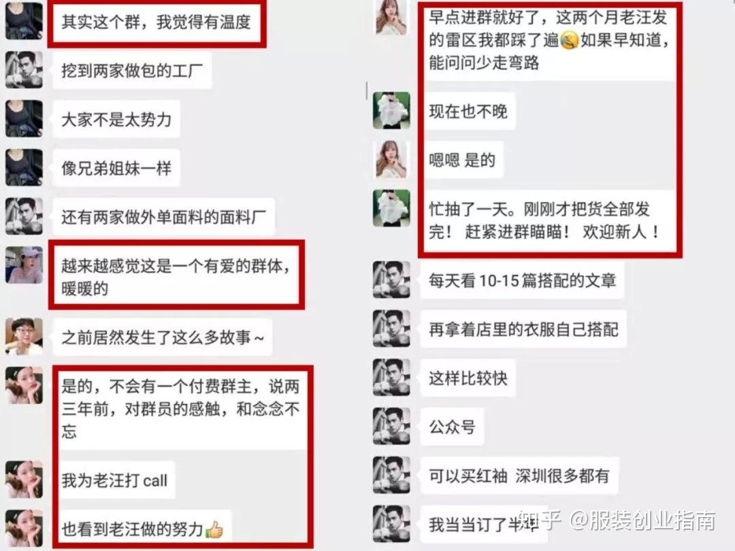Tap avatar beside '每天看 10-15 篇搭配的文章'
Image resolution: width=735 pixels, height=551 pixels.
391,280
